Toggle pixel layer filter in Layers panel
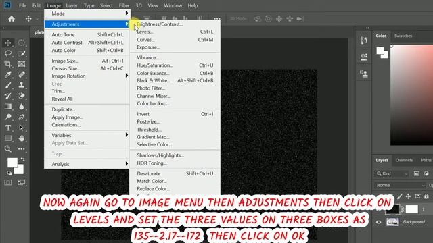This screenshot has height=243, width=433. click(417, 173)
